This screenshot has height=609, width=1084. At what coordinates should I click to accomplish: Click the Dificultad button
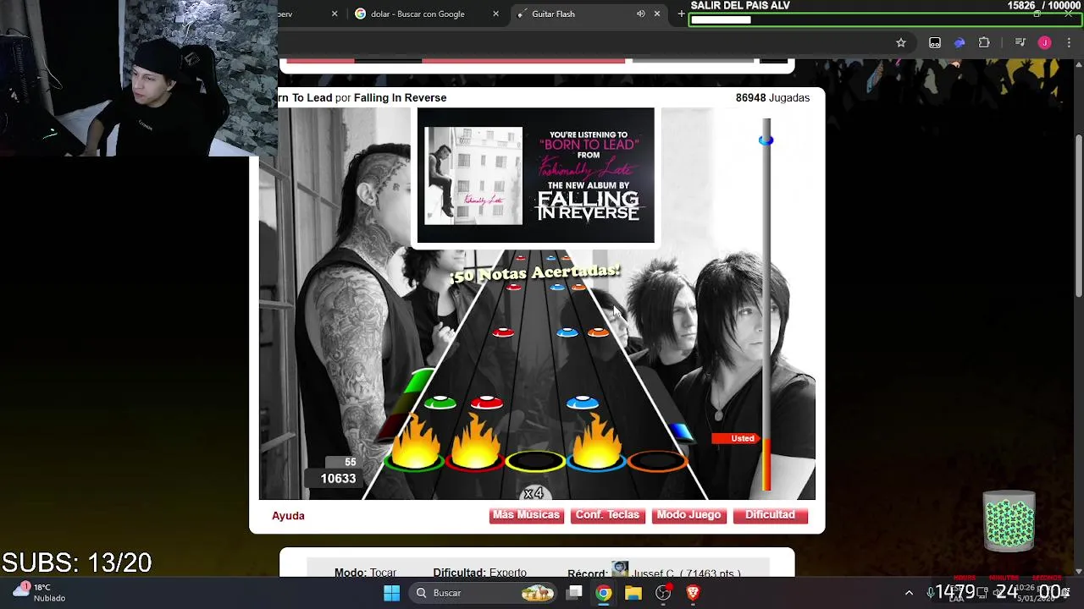coord(770,515)
